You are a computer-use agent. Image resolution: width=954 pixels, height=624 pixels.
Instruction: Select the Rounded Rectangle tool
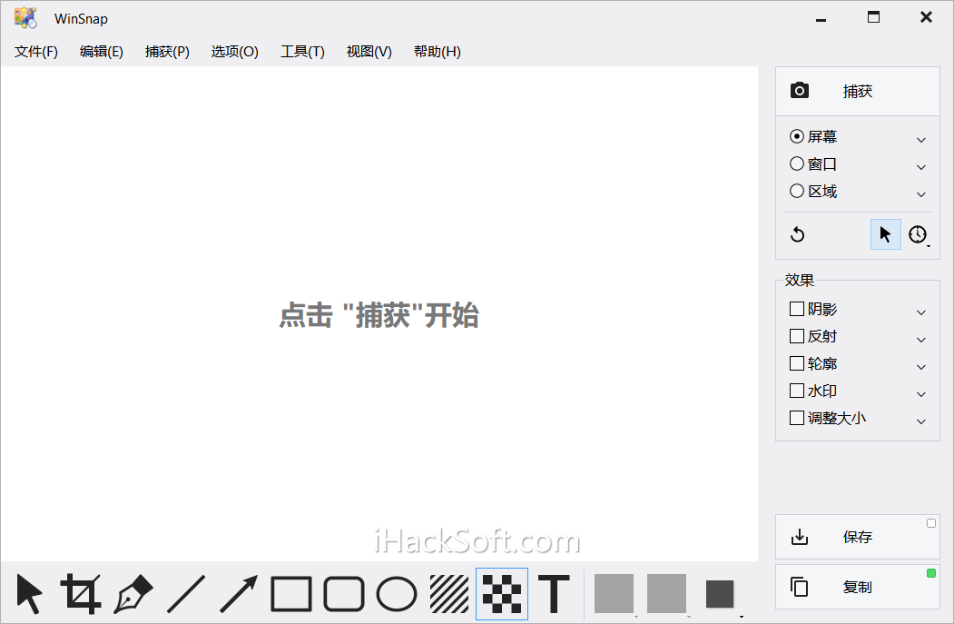[344, 593]
